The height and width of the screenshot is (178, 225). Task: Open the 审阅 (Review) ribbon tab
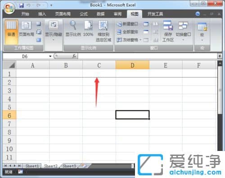[117, 14]
